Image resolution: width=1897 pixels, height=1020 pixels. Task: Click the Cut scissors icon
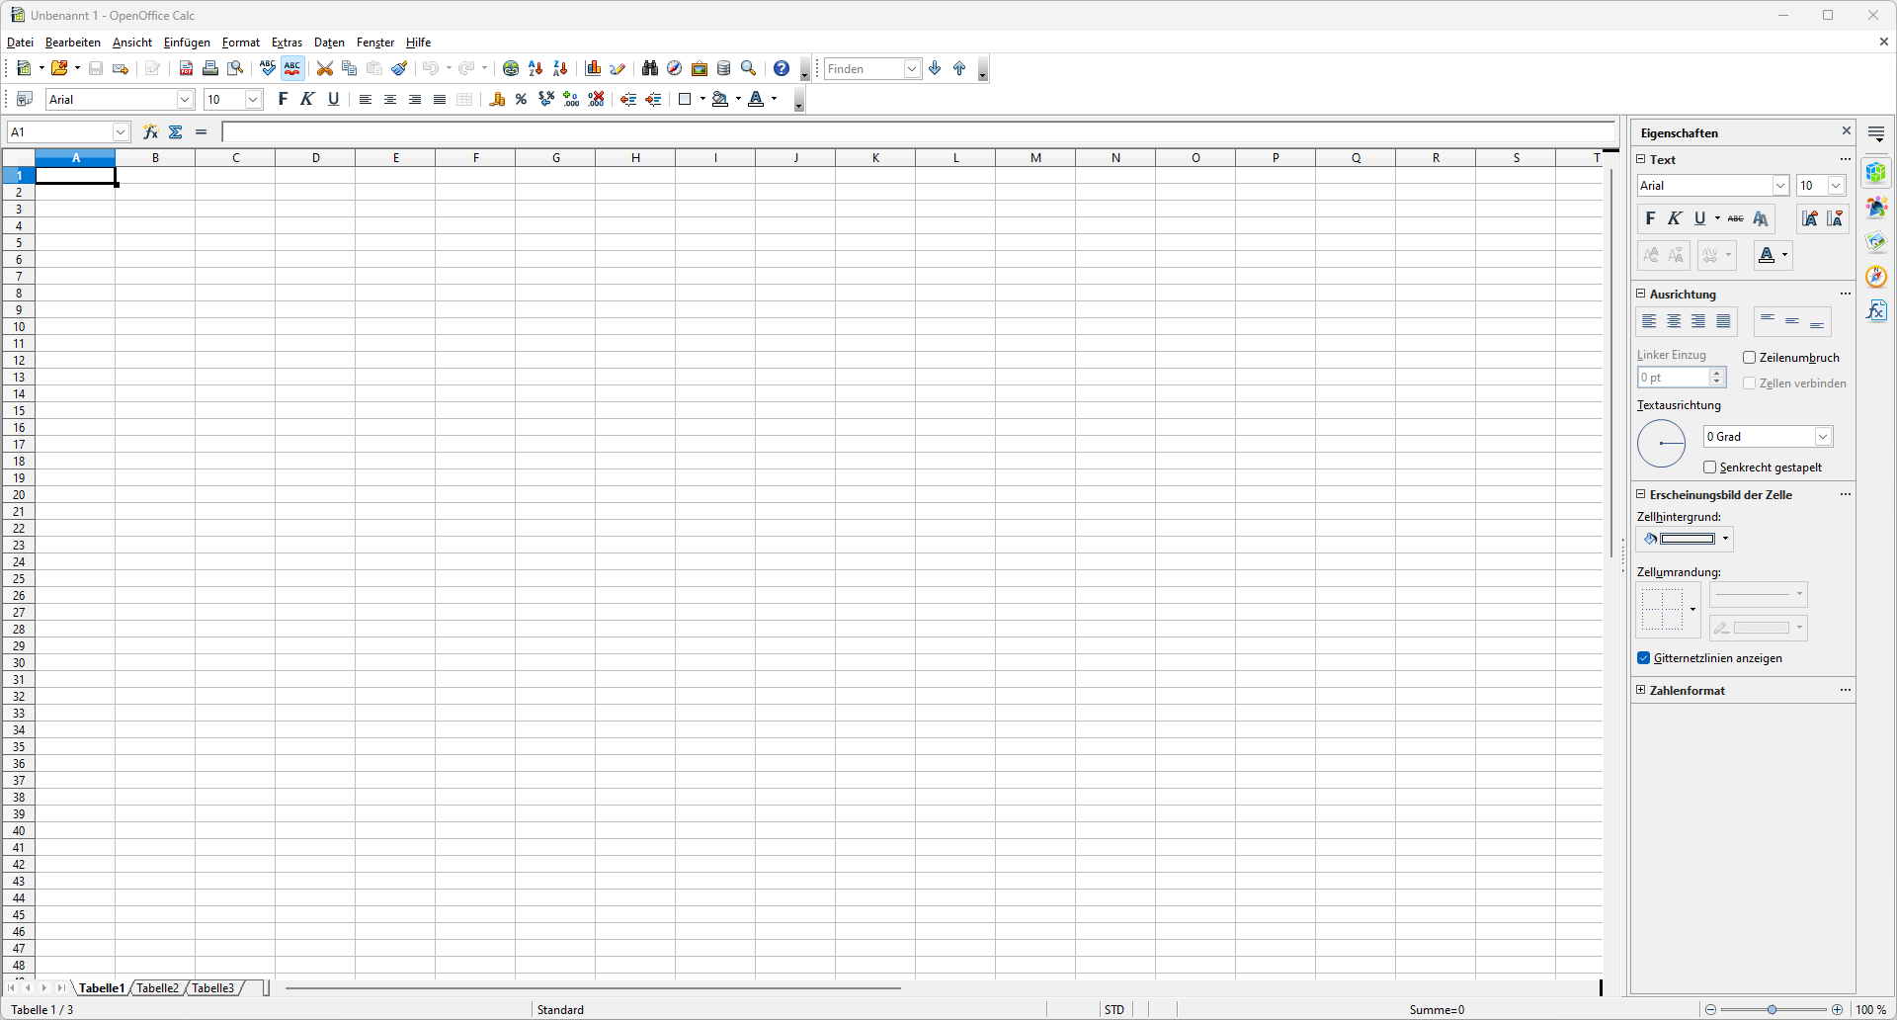[324, 68]
